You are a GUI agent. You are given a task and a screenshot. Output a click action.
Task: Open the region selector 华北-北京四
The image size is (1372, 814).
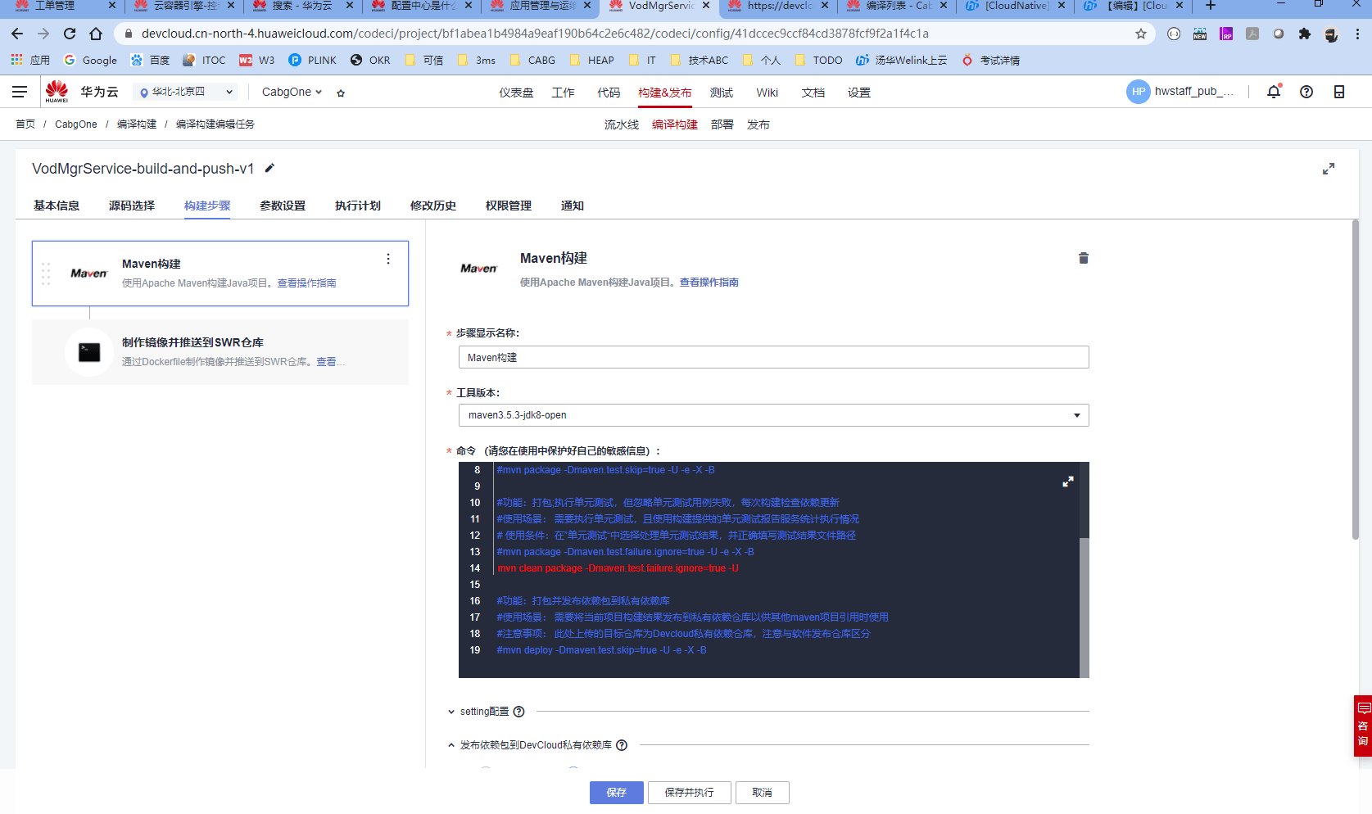pyautogui.click(x=186, y=92)
